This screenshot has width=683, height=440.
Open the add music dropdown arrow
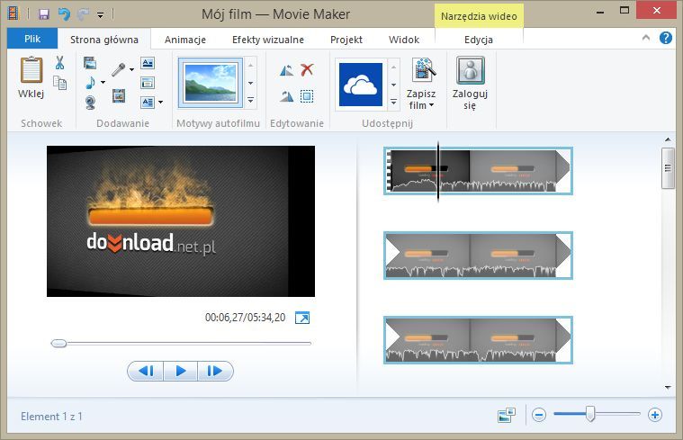(103, 83)
